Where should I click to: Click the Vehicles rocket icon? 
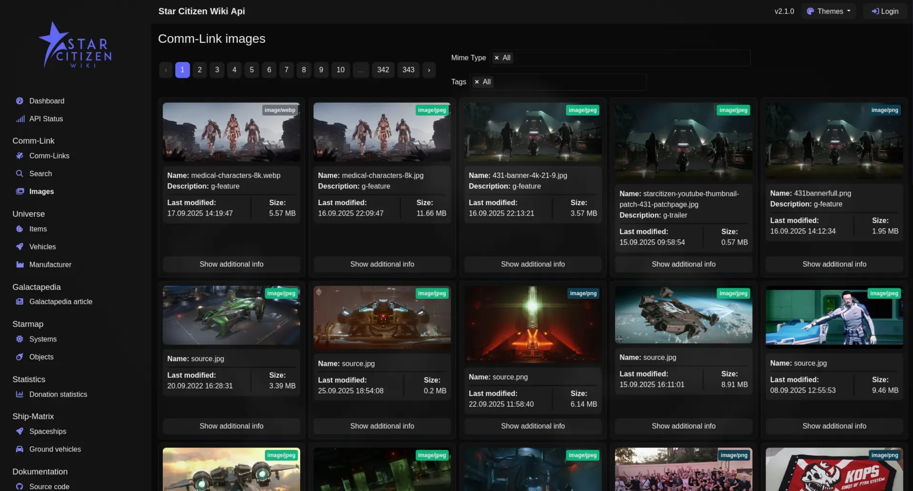tap(20, 246)
